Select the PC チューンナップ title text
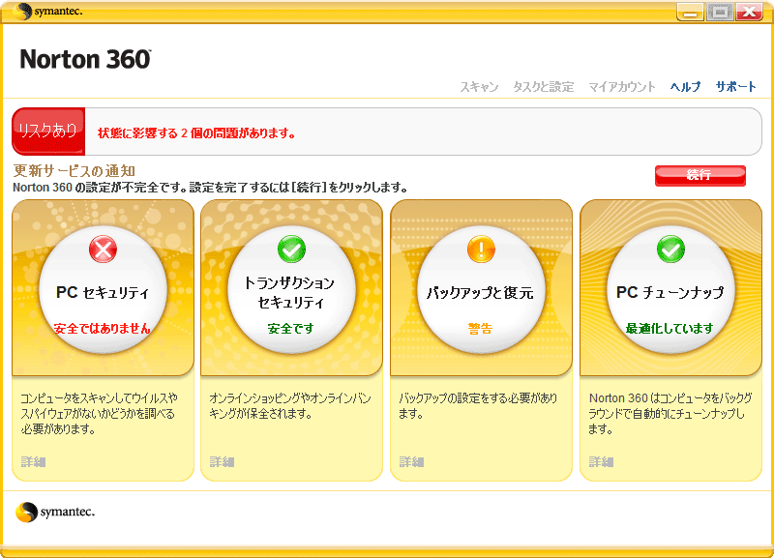This screenshot has width=774, height=558. click(670, 293)
